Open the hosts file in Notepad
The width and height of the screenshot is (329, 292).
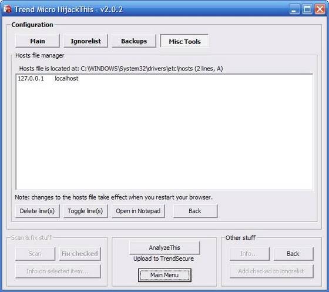(138, 211)
